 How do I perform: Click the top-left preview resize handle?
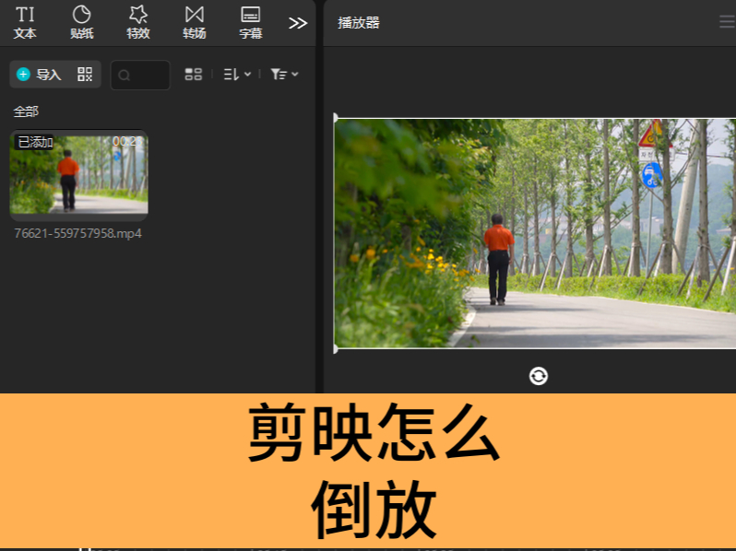coord(335,118)
